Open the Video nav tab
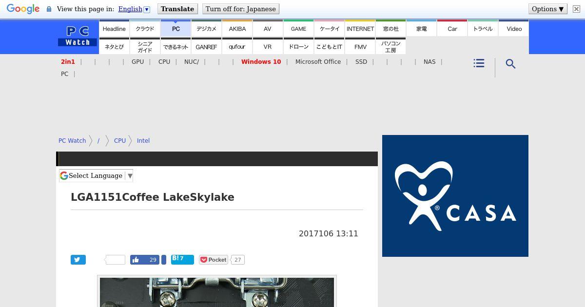585x307 pixels. coord(514,28)
